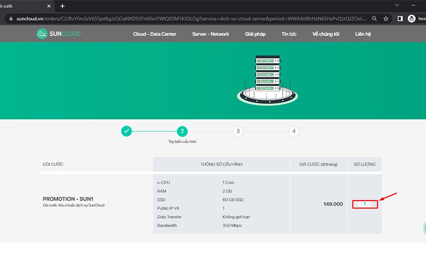Viewport: 426px width, 266px height.
Task: Click the SỐ LƯỢNG column header
Action: [365, 164]
